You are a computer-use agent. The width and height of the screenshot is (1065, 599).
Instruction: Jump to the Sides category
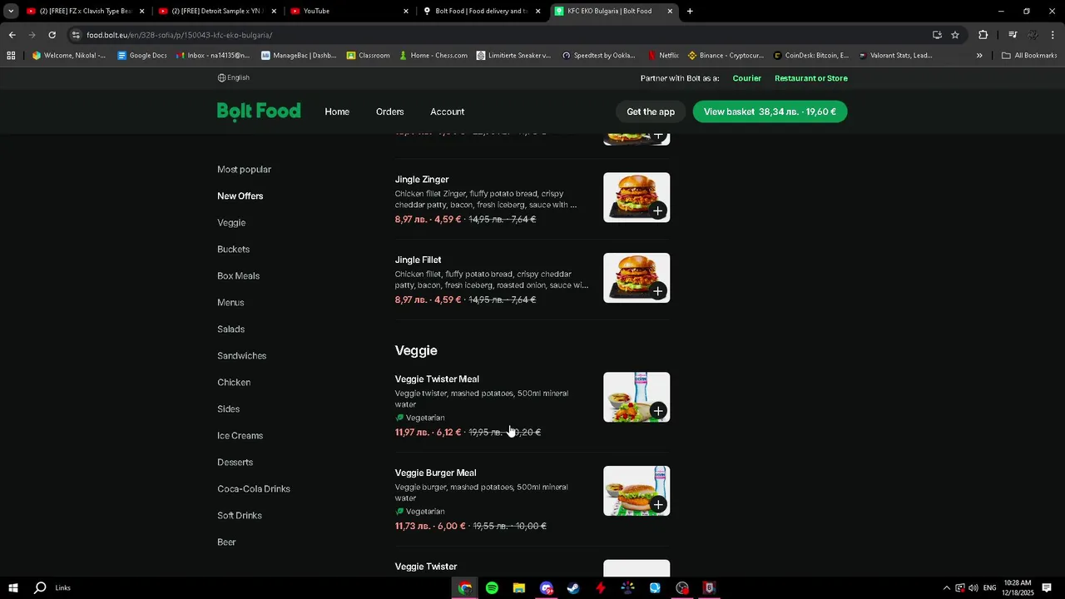[228, 409]
